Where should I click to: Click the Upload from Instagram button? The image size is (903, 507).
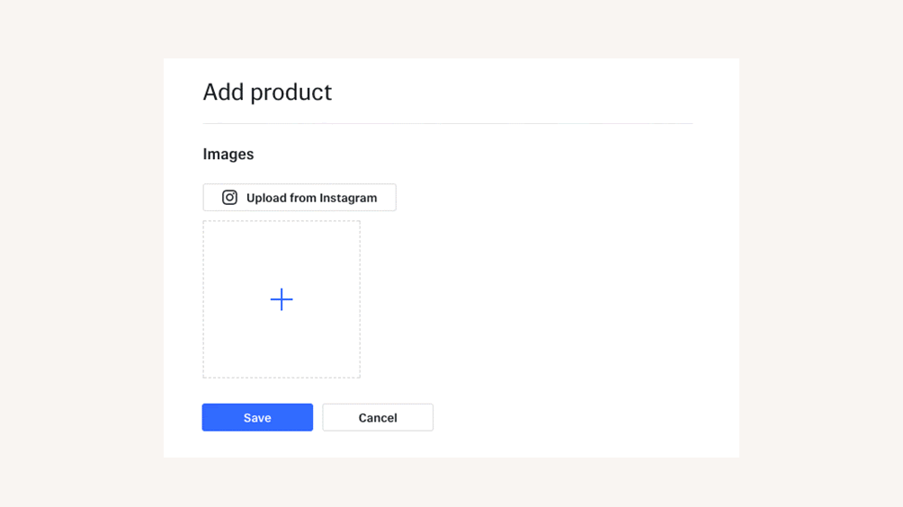[x=300, y=198]
